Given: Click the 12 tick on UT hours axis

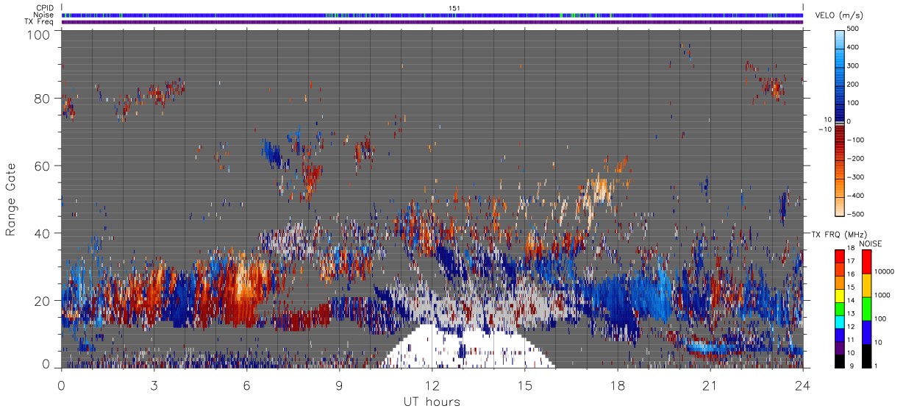Looking at the screenshot, I should point(432,385).
